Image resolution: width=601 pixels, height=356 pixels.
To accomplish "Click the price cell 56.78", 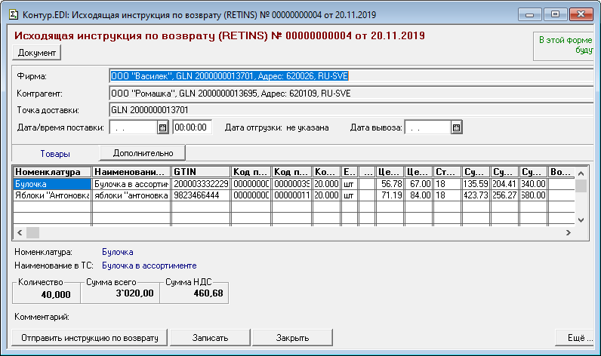I will pos(390,184).
